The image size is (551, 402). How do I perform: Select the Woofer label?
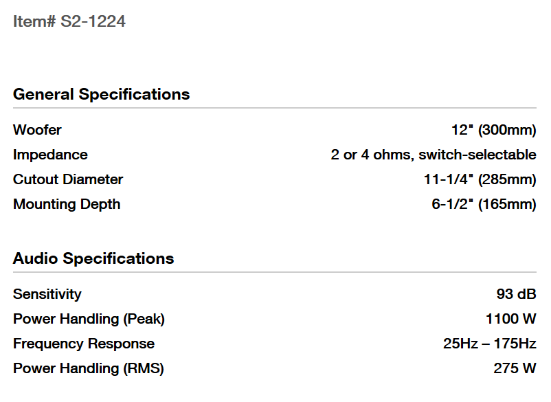pos(37,130)
